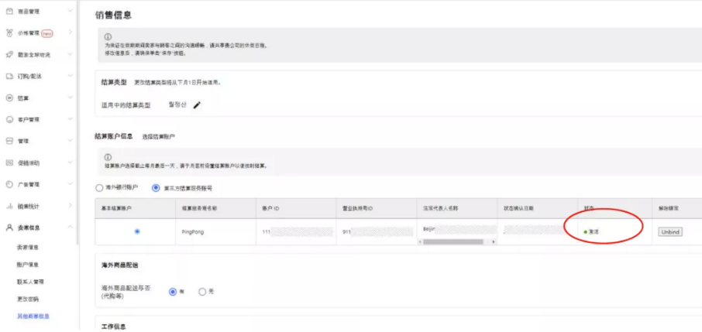Click the Unbind button
The height and width of the screenshot is (332, 702).
(669, 232)
